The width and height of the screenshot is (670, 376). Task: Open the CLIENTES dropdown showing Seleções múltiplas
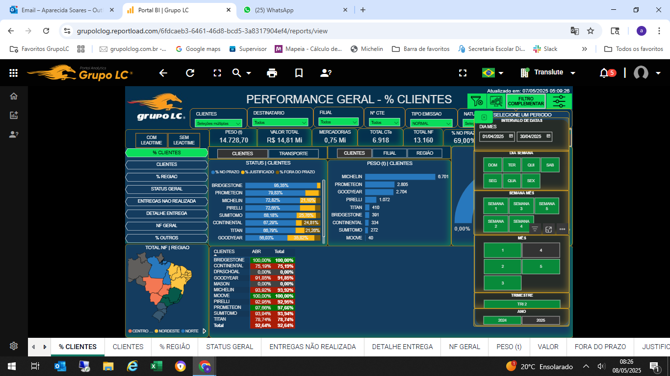pos(218,123)
